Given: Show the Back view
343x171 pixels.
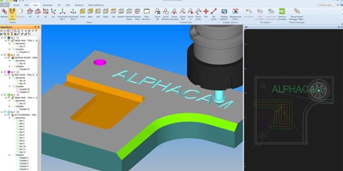Looking at the screenshot, I should [x=90, y=13].
